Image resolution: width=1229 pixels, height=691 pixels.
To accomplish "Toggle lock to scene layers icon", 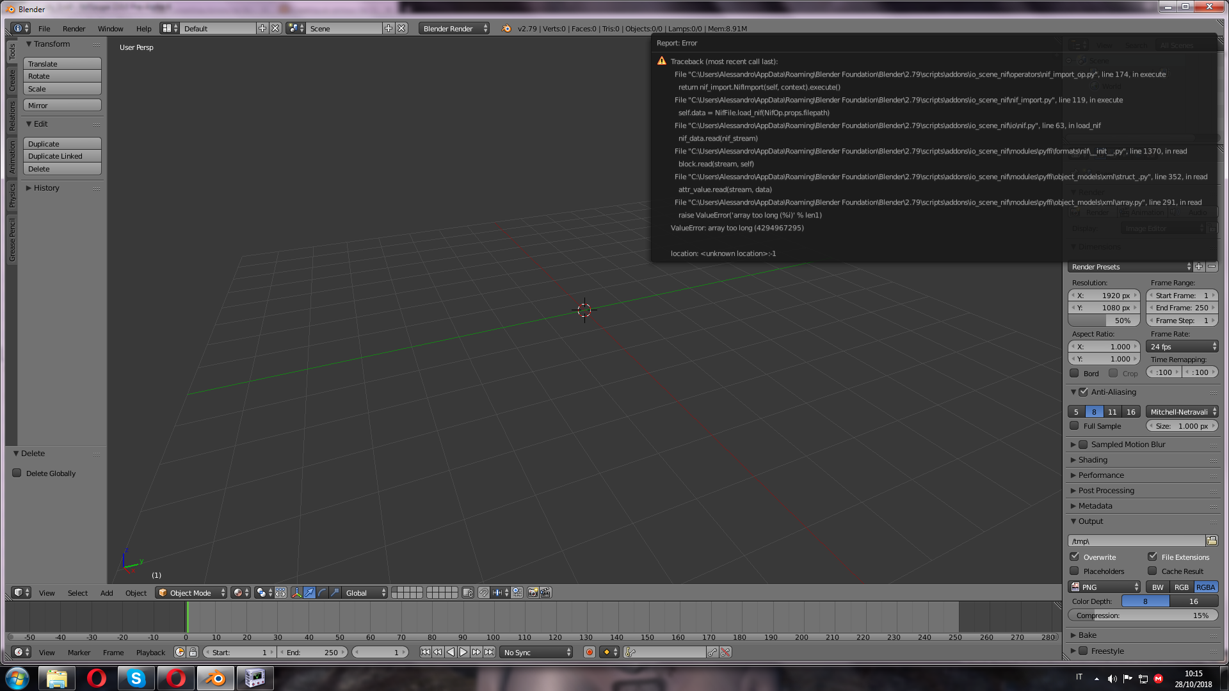I will pos(468,592).
